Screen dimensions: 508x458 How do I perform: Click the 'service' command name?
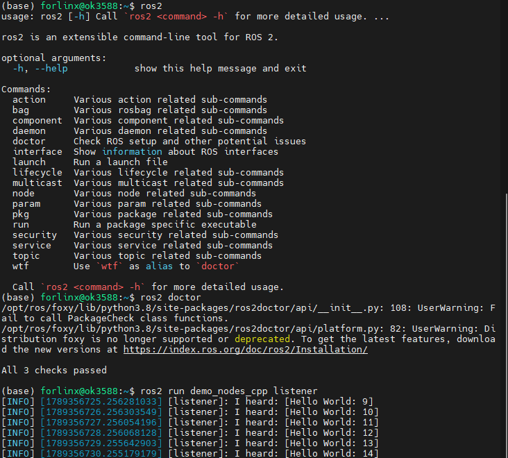pyautogui.click(x=32, y=245)
